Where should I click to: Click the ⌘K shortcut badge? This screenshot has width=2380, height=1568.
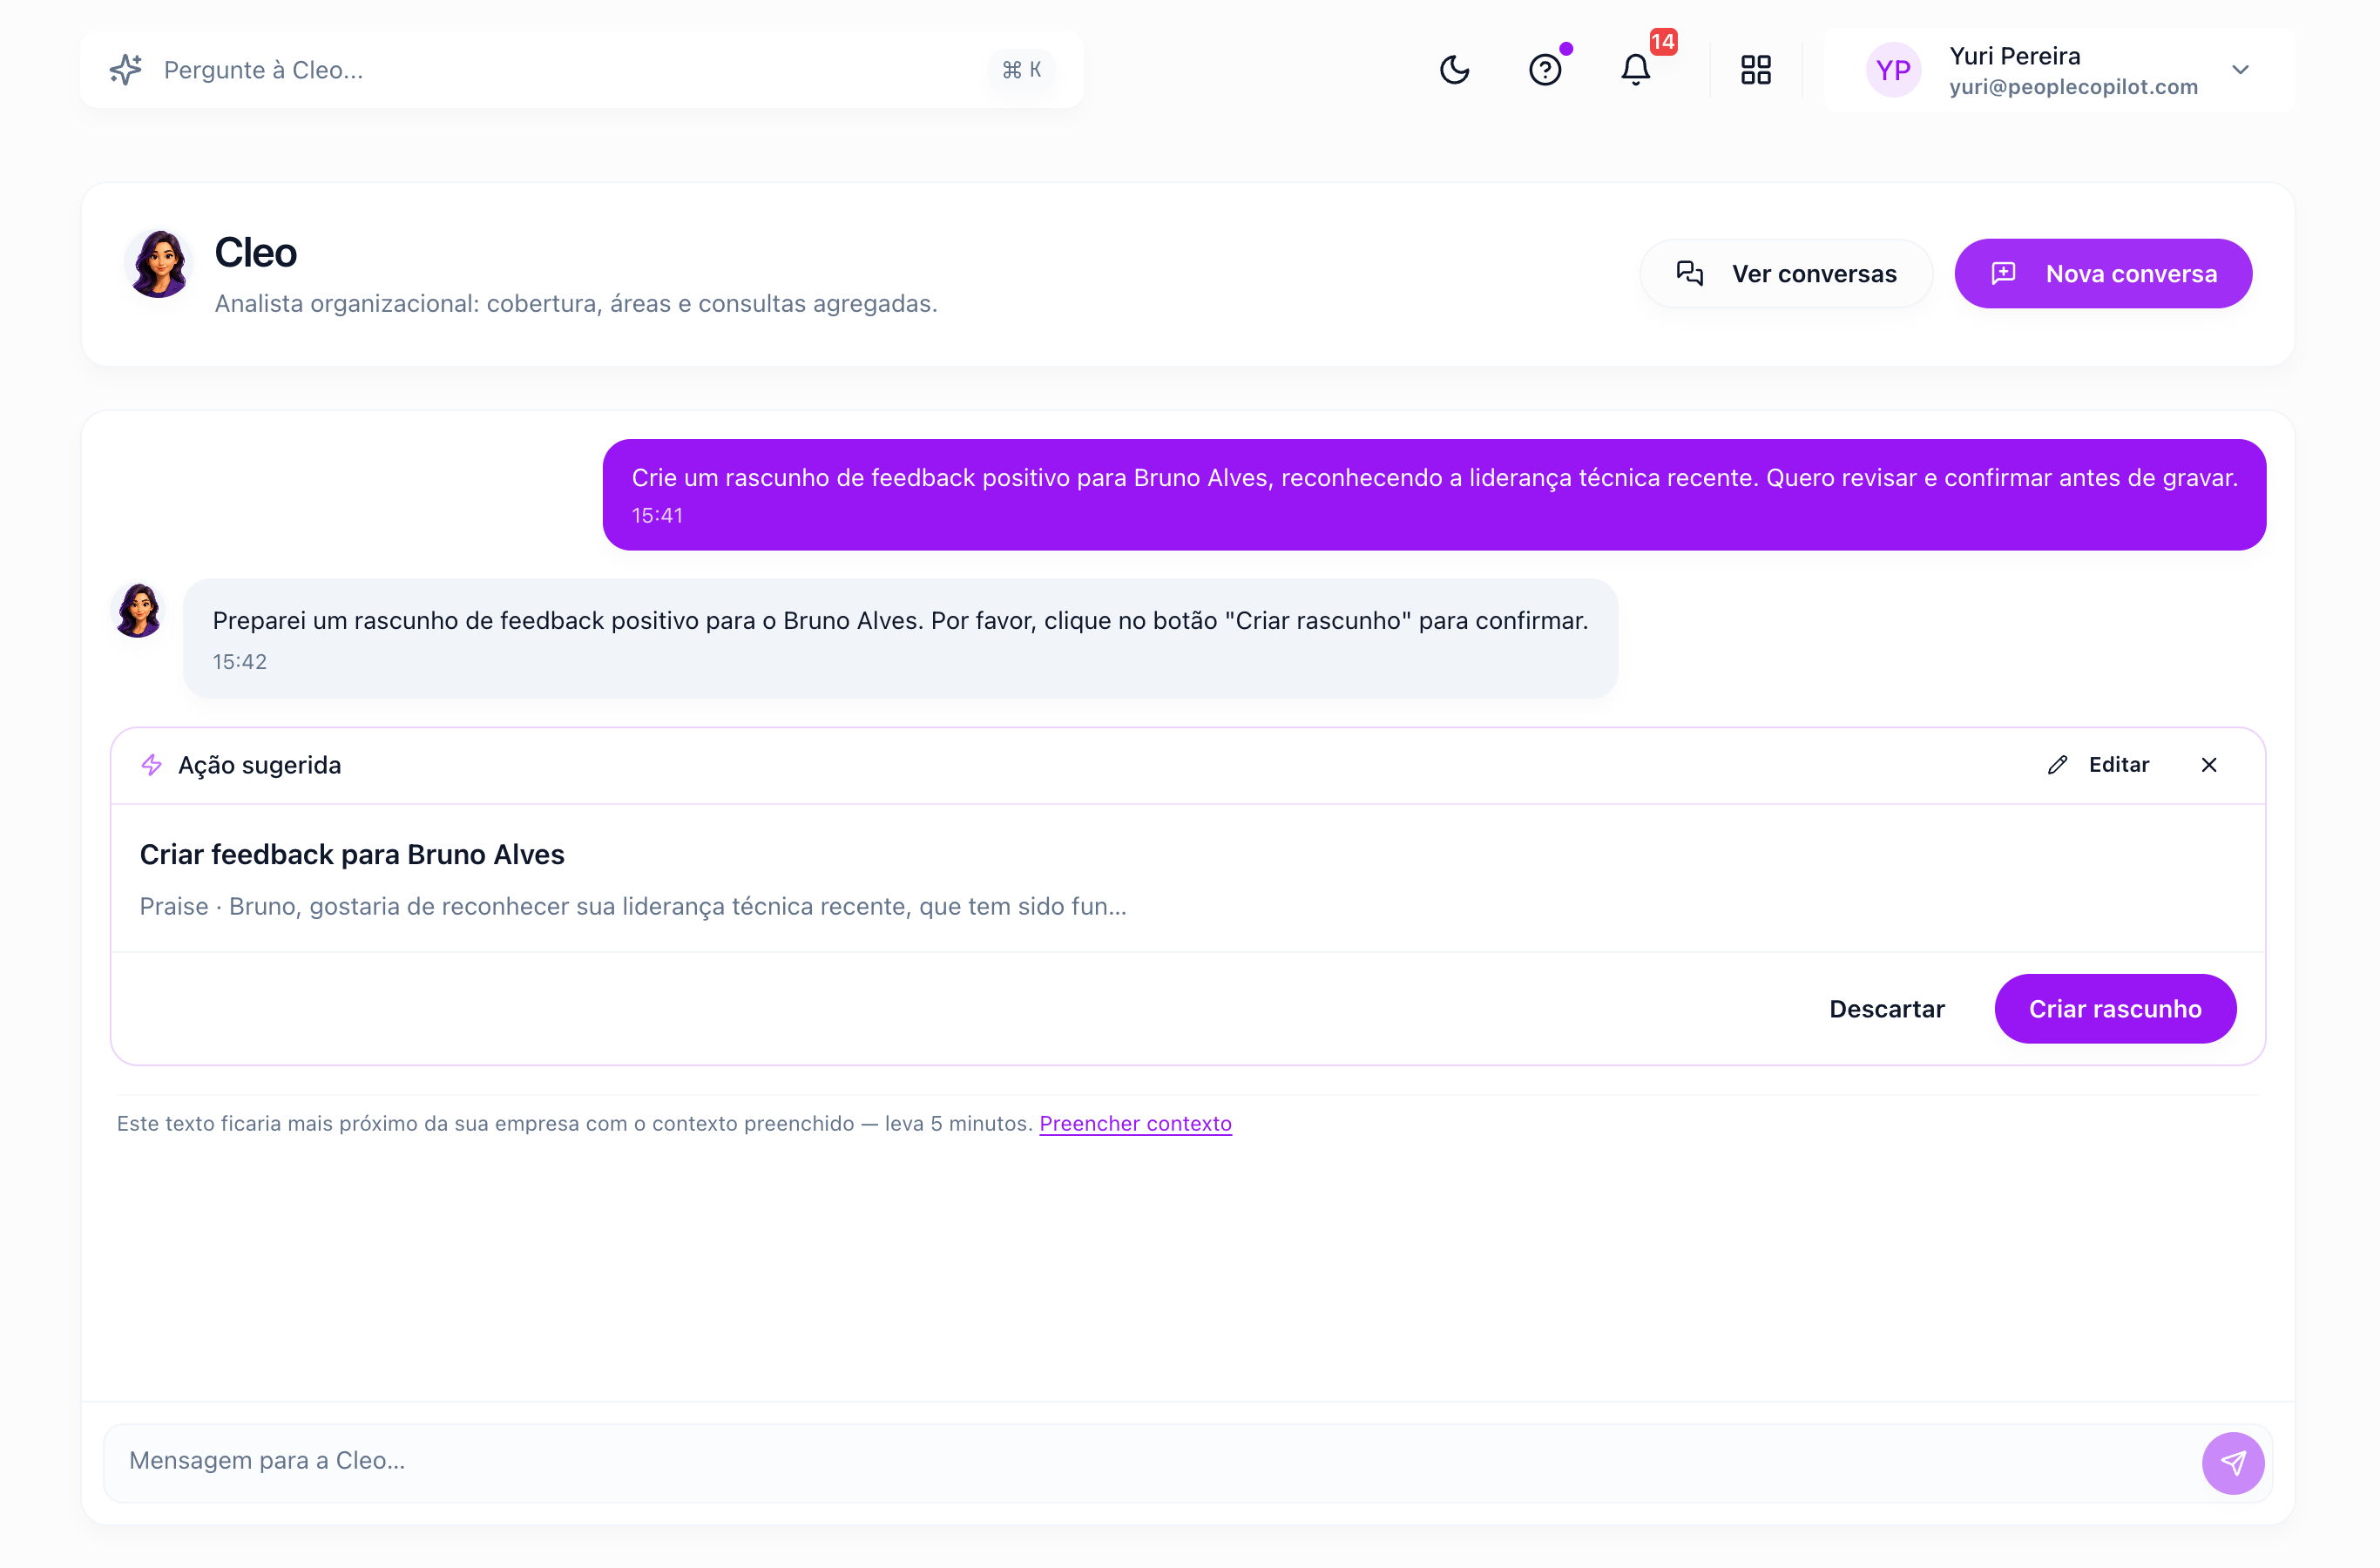pos(1022,70)
